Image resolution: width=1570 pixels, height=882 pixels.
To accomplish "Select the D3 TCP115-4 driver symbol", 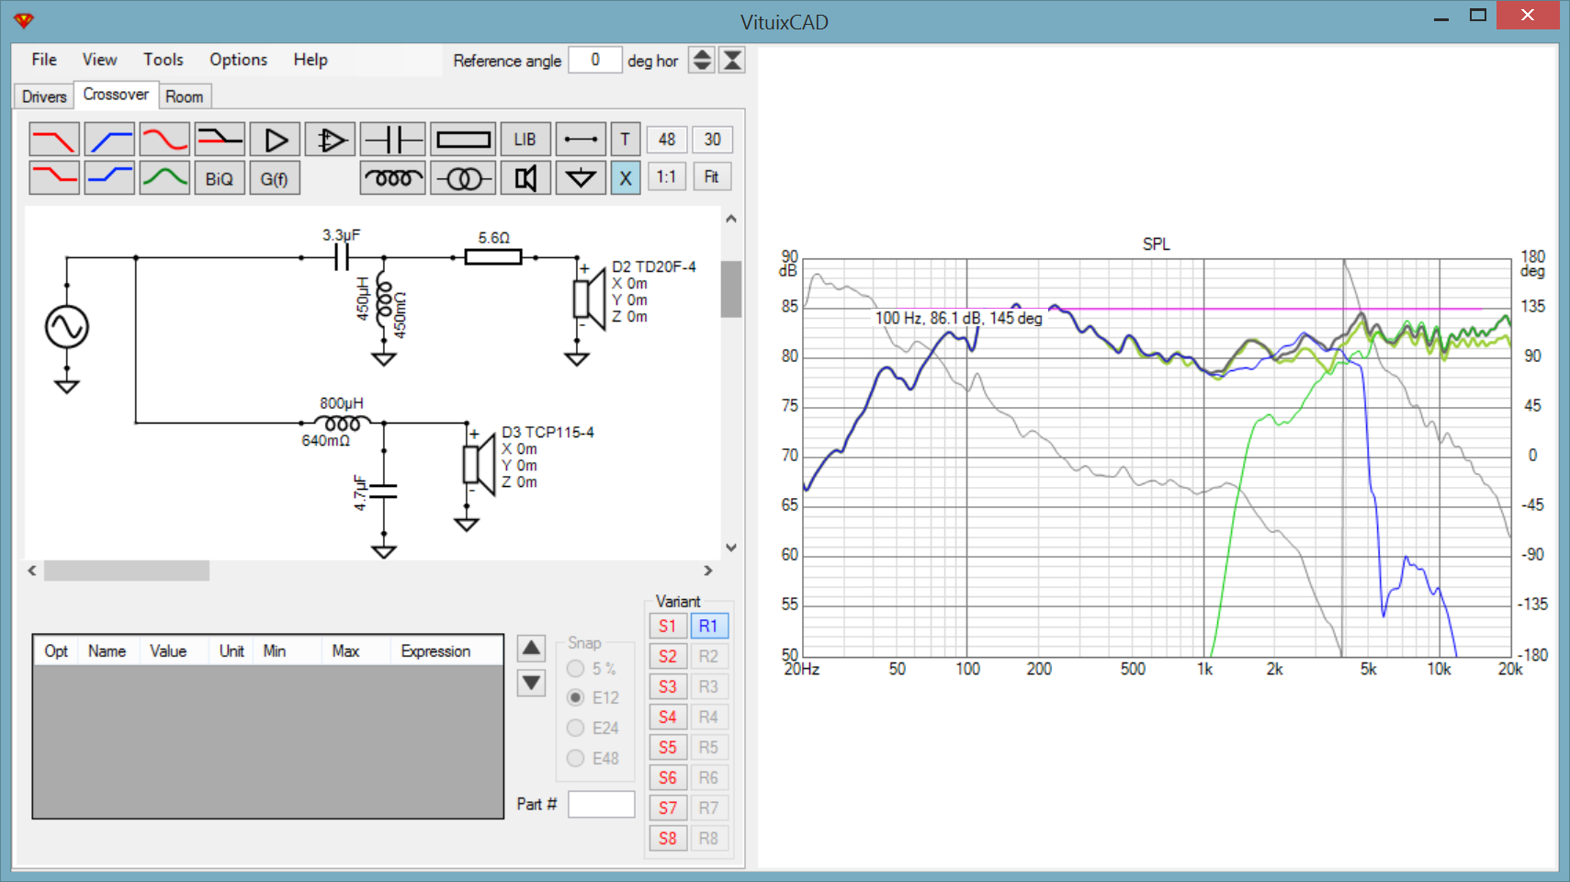I will coord(480,464).
